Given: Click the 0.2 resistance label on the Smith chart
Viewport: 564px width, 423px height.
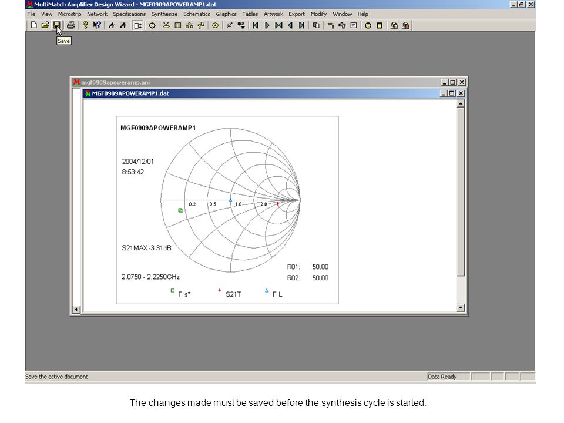Looking at the screenshot, I should coord(193,204).
